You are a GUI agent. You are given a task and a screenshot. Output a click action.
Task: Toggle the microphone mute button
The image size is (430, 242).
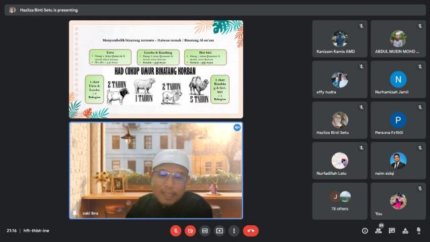pyautogui.click(x=175, y=231)
